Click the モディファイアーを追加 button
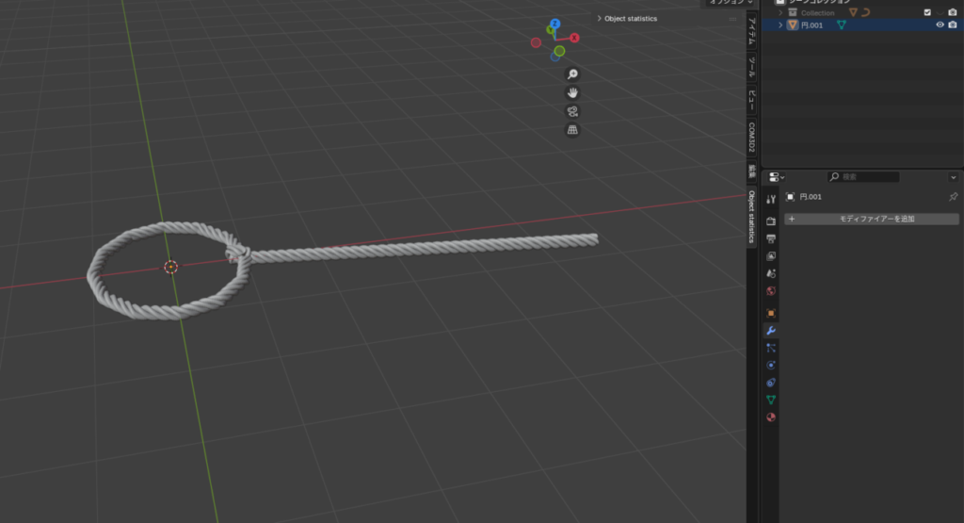 point(872,219)
